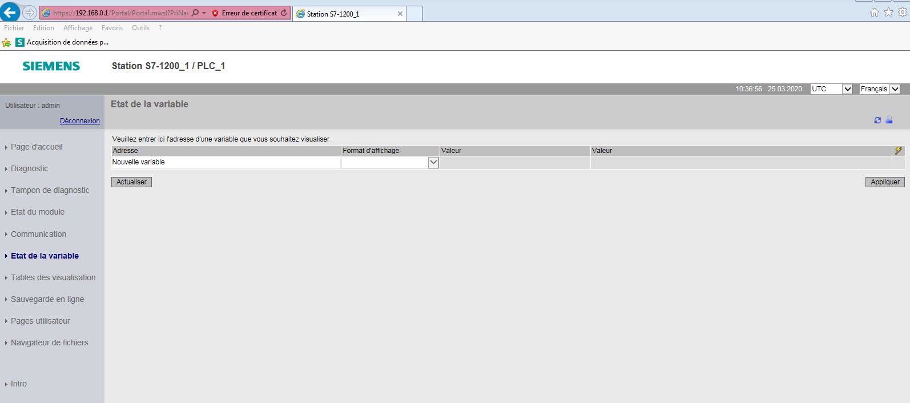Select the Station S7-1200_1 browser tab
Viewport: 910px width, 403px height.
click(x=348, y=14)
